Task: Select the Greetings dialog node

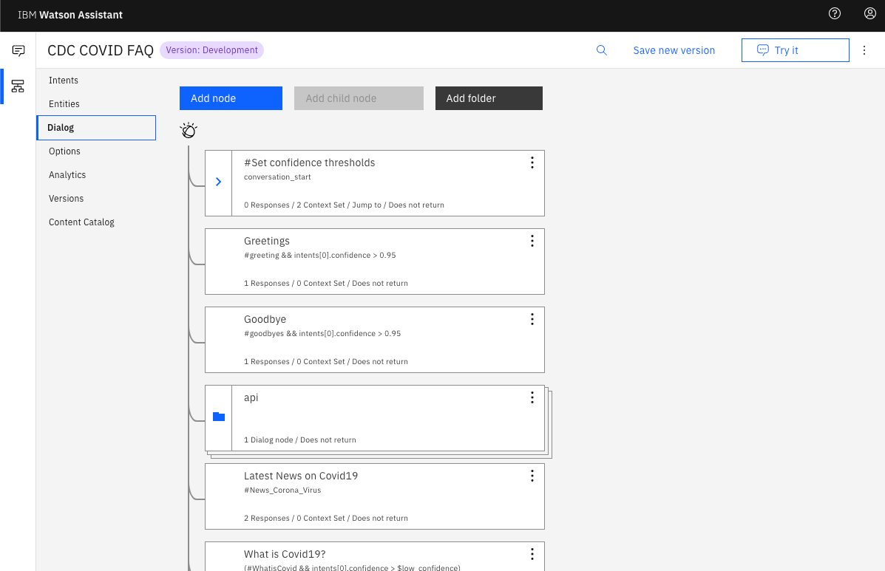Action: [375, 261]
